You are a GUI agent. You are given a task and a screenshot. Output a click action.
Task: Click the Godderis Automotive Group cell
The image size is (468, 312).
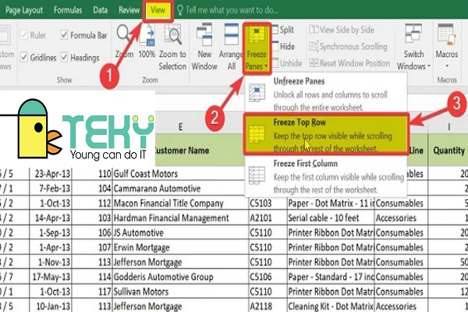180,277
